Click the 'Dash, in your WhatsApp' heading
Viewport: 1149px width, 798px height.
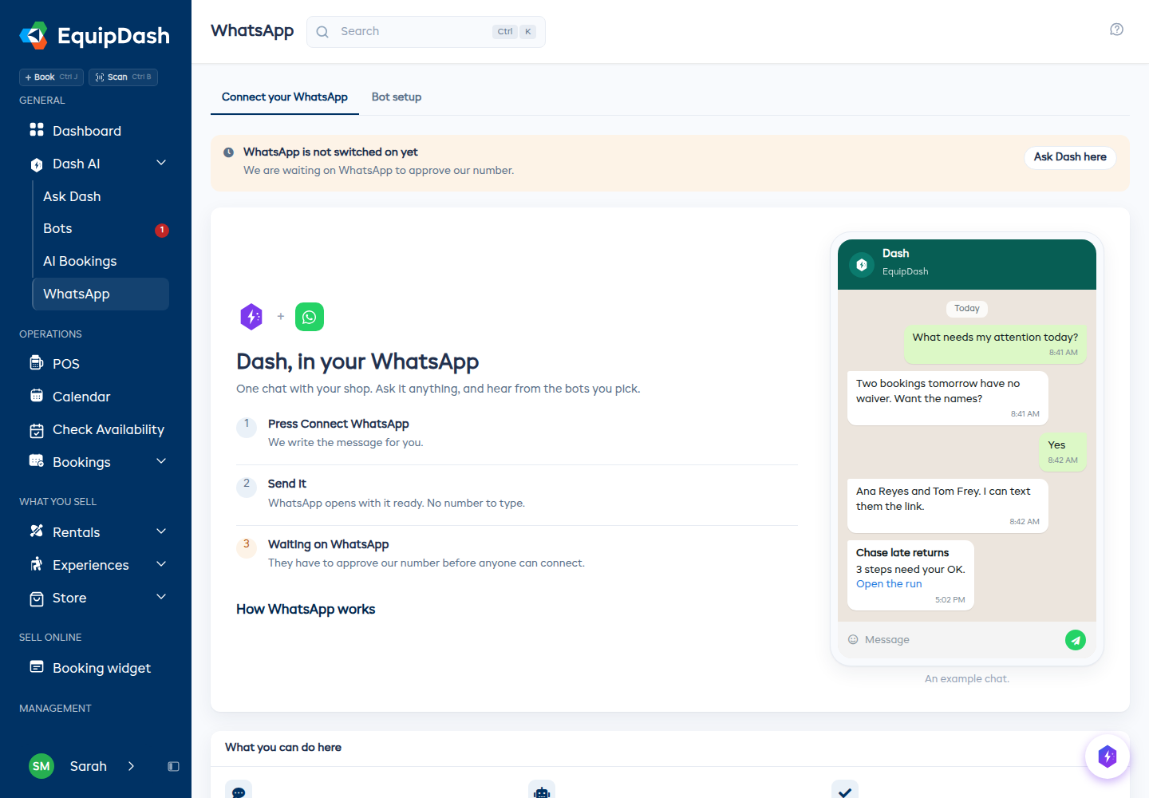pyautogui.click(x=357, y=362)
